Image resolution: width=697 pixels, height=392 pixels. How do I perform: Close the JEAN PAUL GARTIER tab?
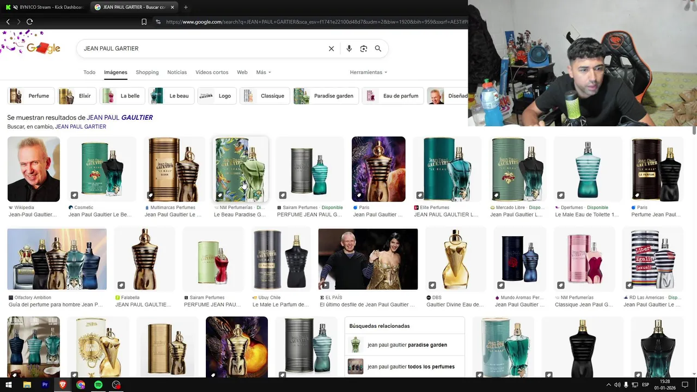pos(173,7)
